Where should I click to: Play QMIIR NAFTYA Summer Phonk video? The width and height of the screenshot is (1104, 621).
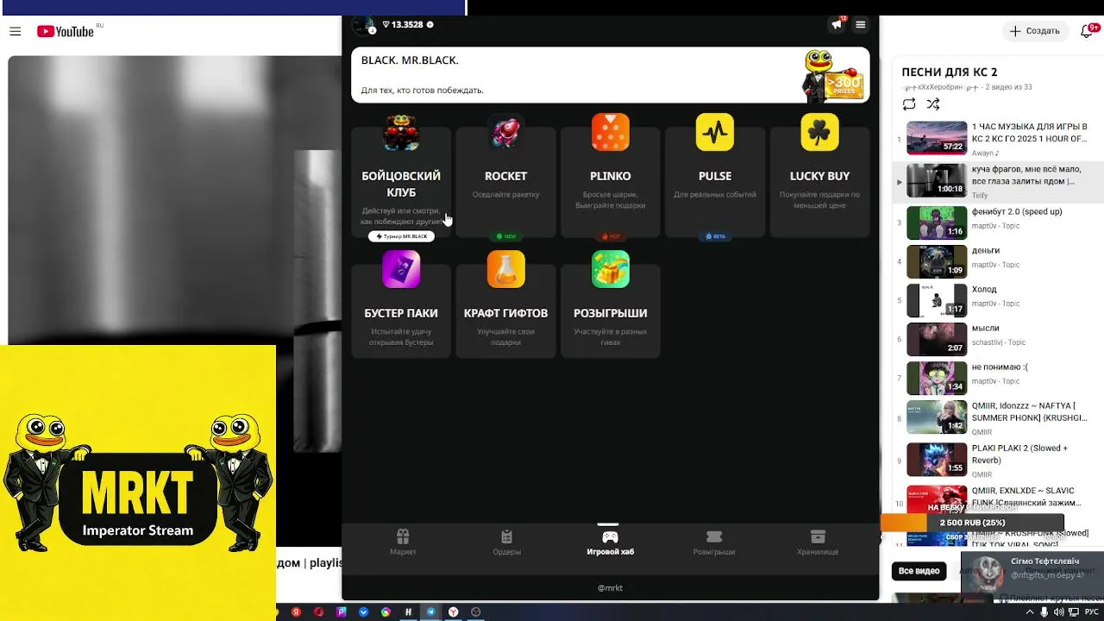tap(998, 417)
